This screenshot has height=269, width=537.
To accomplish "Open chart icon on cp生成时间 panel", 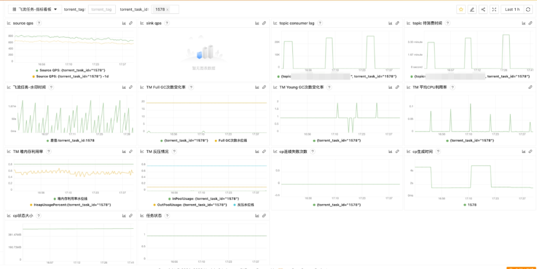I will tap(523, 151).
